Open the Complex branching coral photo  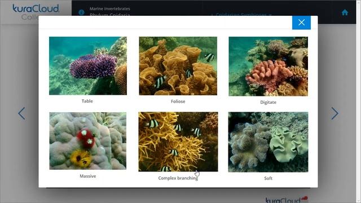tap(178, 142)
